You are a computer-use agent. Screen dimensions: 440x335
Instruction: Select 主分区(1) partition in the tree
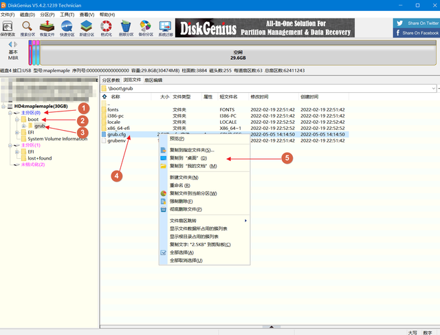pyautogui.click(x=31, y=145)
